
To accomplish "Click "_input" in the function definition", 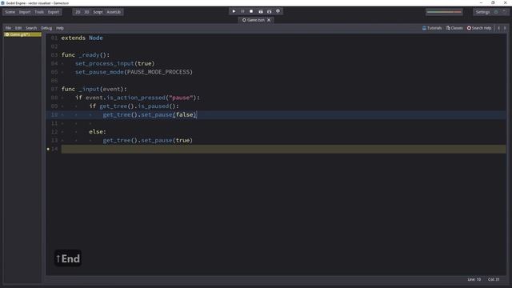I will tap(89, 89).
